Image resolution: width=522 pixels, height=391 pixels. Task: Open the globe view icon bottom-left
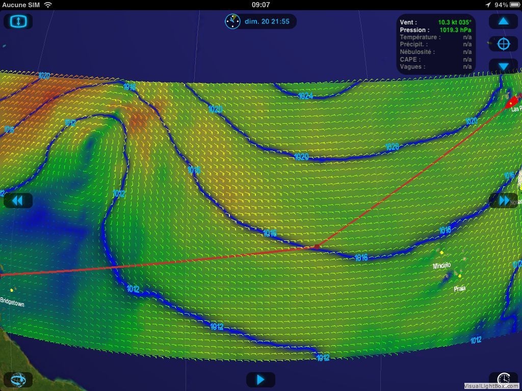click(x=18, y=379)
